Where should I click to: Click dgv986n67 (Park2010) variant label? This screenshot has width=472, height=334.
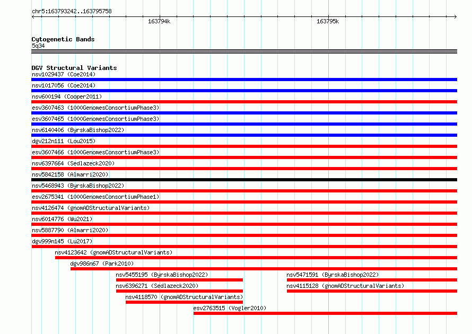click(x=102, y=263)
